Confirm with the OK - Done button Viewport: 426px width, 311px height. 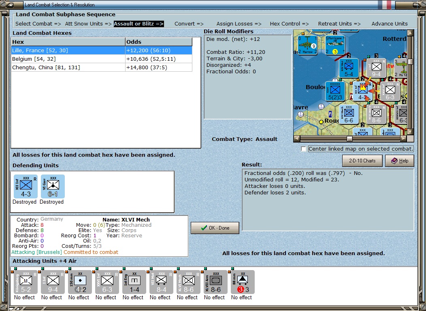215,228
